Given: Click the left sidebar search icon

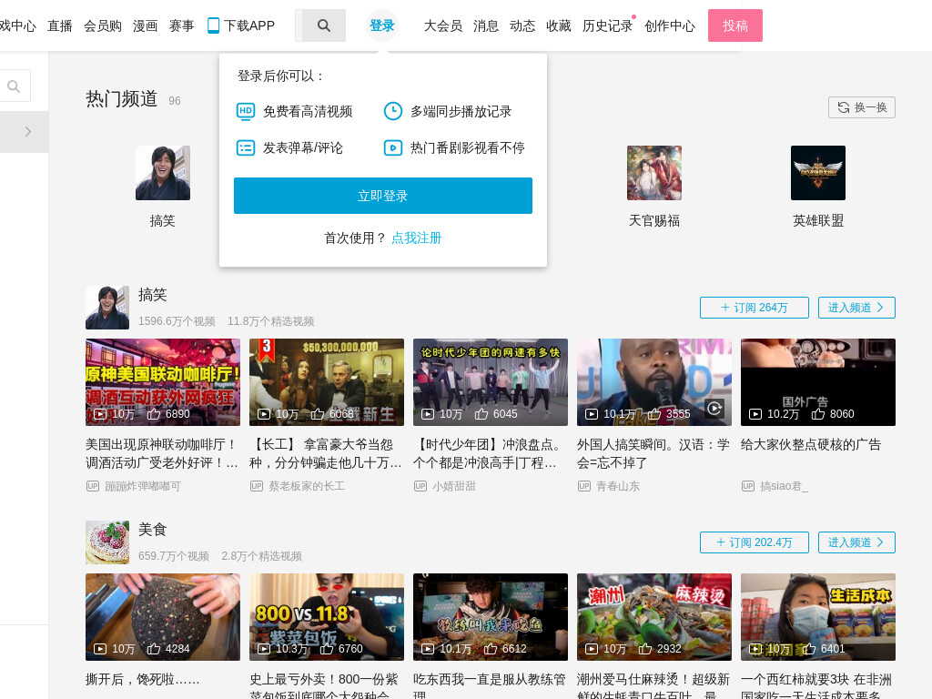Looking at the screenshot, I should 13,86.
